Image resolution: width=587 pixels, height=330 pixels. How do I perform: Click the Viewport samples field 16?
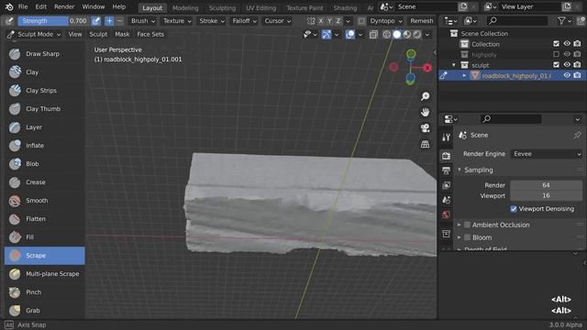pos(547,195)
